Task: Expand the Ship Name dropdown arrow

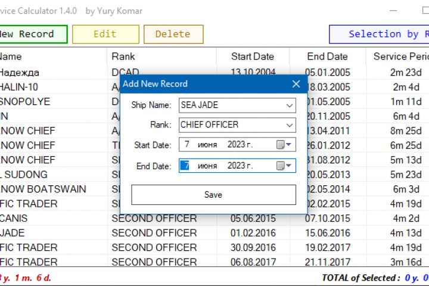Action: click(290, 105)
